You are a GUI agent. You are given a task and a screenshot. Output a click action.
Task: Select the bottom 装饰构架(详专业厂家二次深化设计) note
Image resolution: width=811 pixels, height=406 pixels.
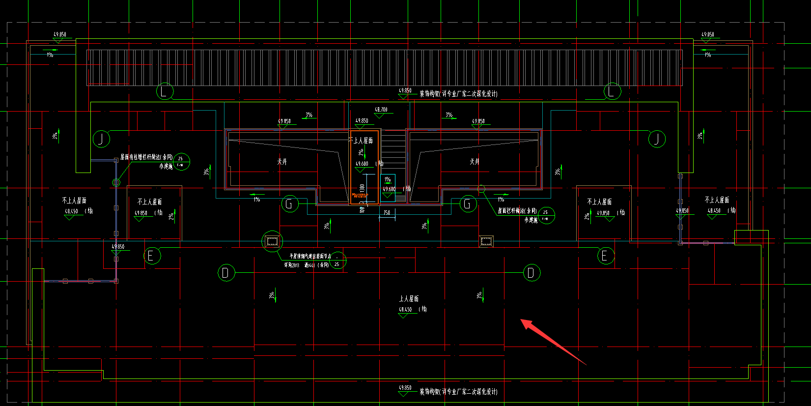click(x=458, y=392)
